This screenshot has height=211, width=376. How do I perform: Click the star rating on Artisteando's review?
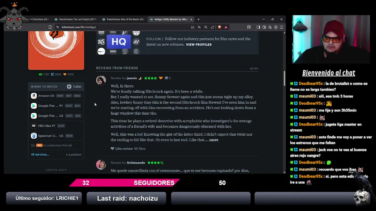click(x=155, y=163)
